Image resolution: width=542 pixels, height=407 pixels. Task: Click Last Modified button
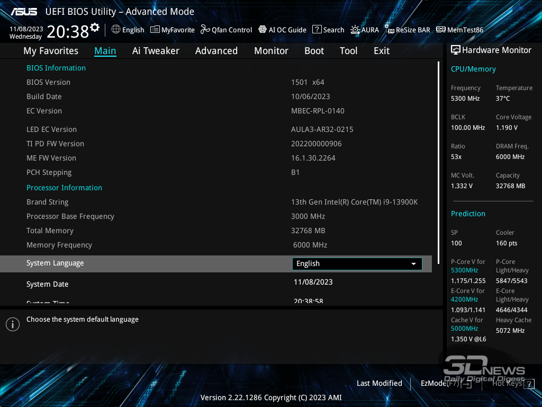380,384
